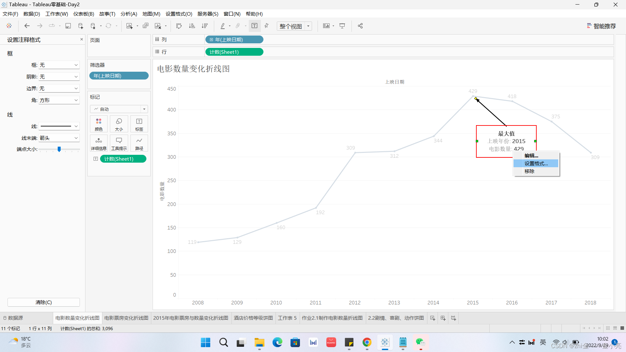This screenshot has height=352, width=626.
Task: Click the Share workbook icon
Action: [360, 26]
